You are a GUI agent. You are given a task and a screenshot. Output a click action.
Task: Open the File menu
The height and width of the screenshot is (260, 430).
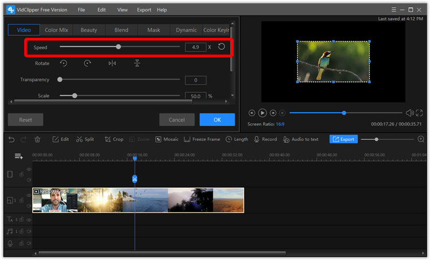81,10
